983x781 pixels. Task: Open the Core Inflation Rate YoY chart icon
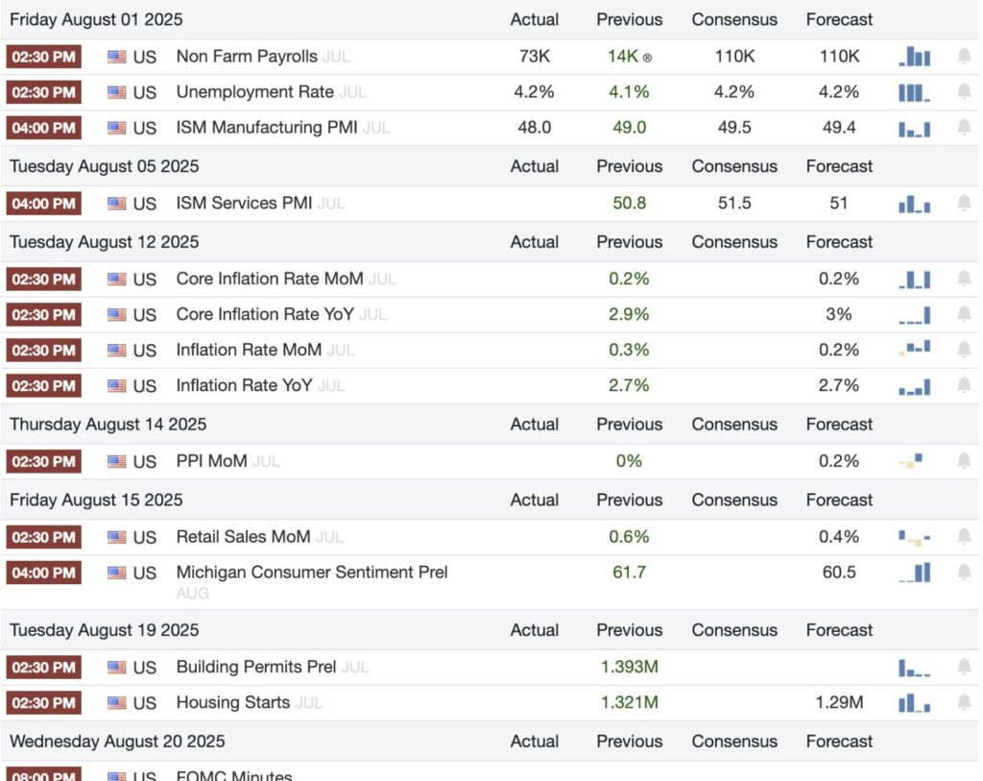pos(915,315)
